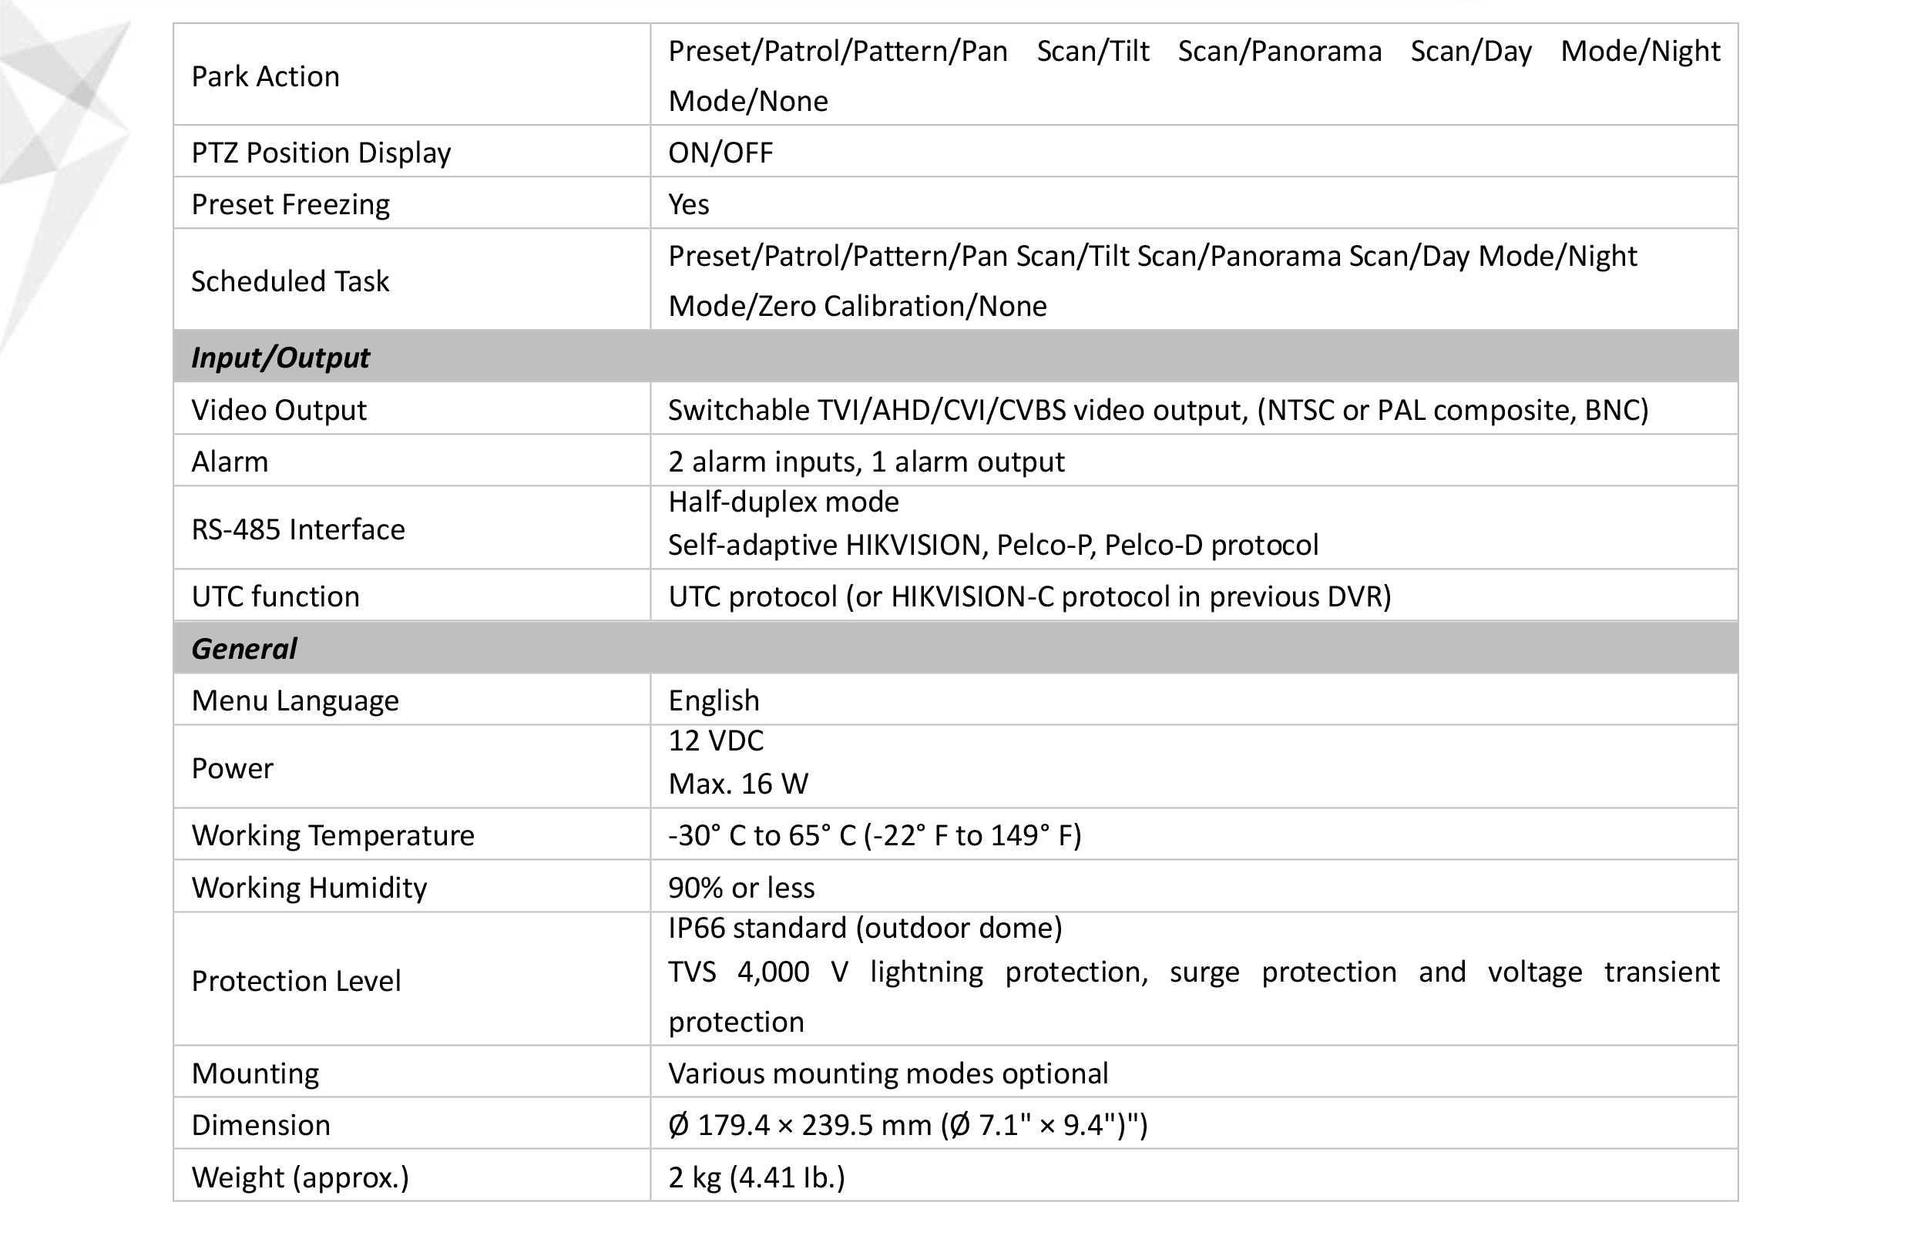Click the General section header

click(x=244, y=649)
